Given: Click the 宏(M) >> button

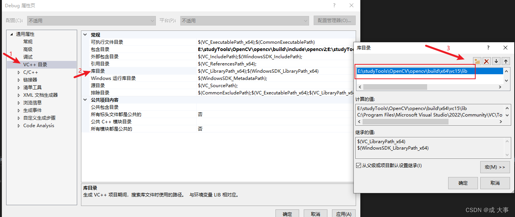Looking at the screenshot, I should [x=495, y=167].
